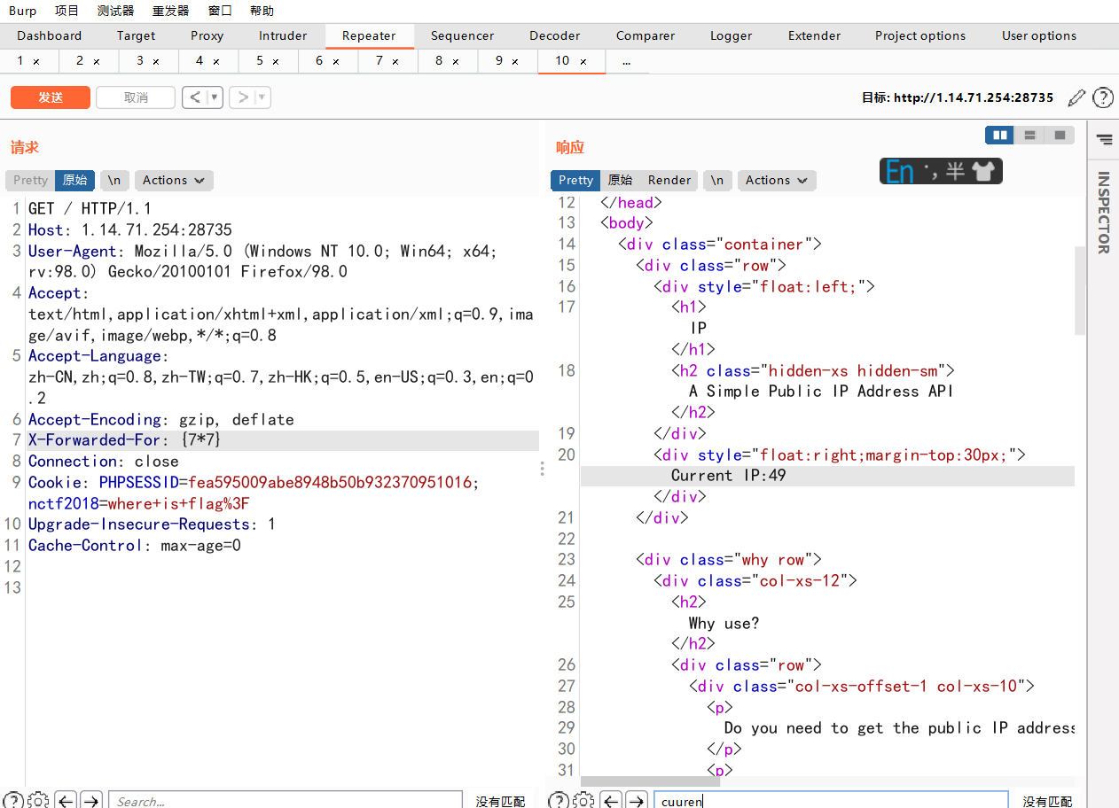Open response search settings gear icon
This screenshot has height=808, width=1119.
click(x=583, y=800)
